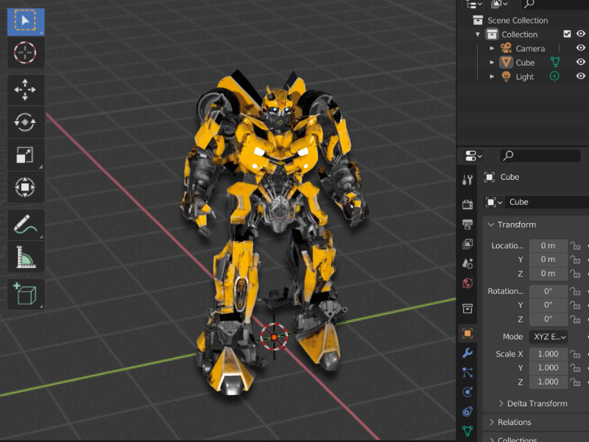Click the properties search field
The width and height of the screenshot is (589, 442).
pos(540,155)
